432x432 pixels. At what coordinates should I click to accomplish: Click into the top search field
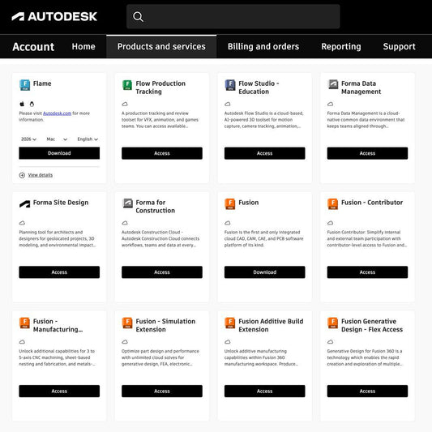pos(233,16)
